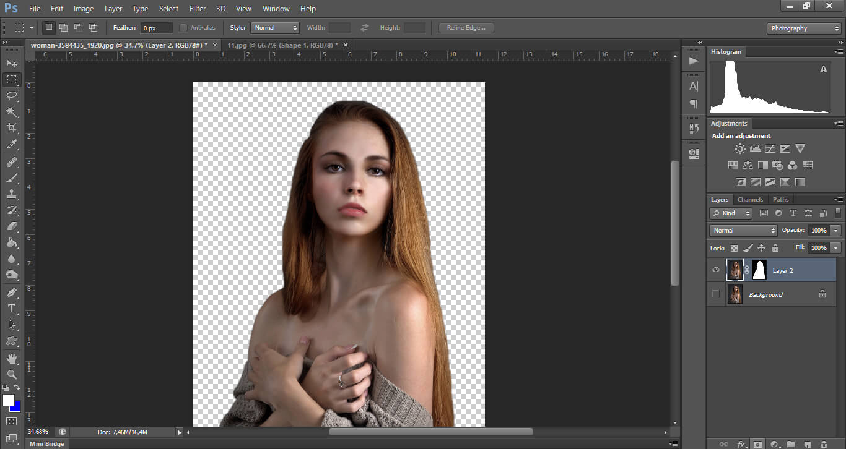The width and height of the screenshot is (846, 449).
Task: Open the Fill slider dropdown arrow
Action: 836,248
